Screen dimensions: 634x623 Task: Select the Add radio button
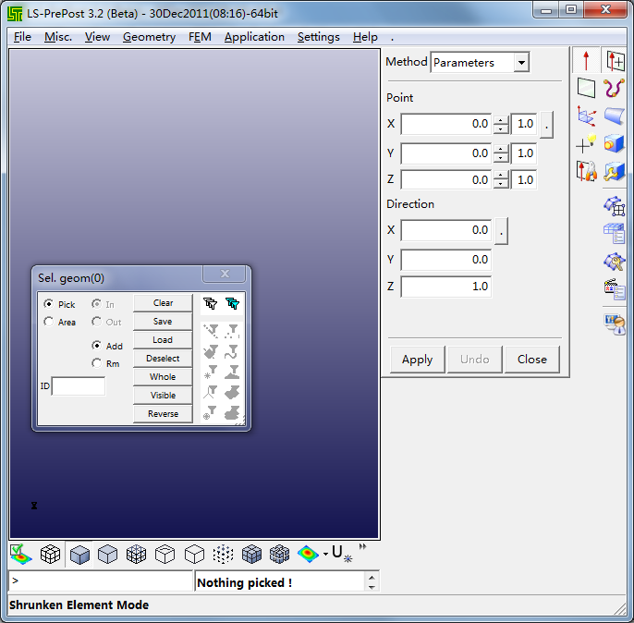[96, 346]
